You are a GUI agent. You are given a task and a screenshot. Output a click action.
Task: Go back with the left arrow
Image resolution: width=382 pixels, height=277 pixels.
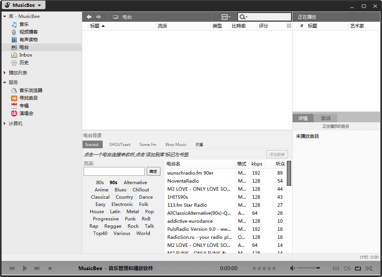89,17
